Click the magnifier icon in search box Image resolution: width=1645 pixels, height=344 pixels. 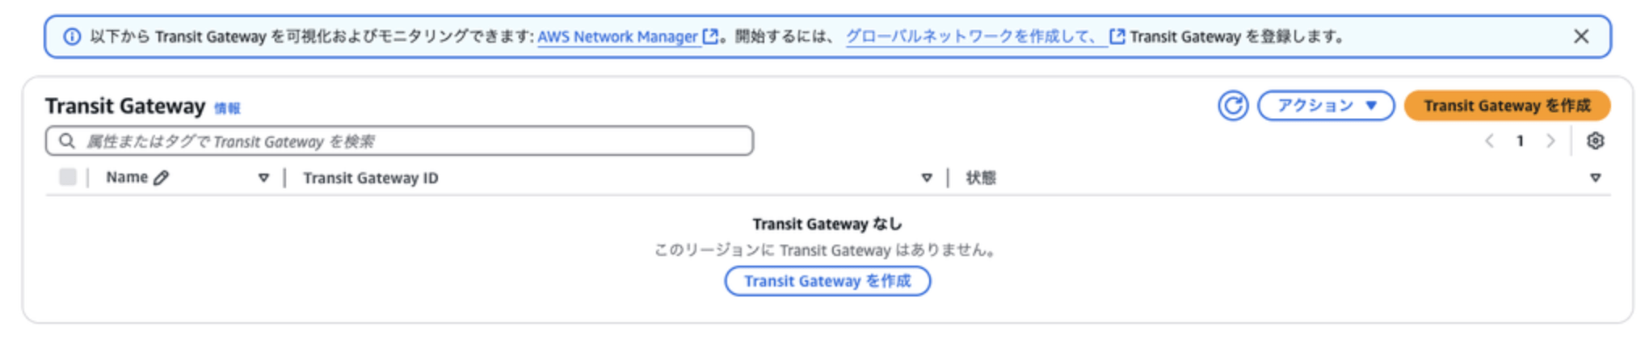coord(67,141)
